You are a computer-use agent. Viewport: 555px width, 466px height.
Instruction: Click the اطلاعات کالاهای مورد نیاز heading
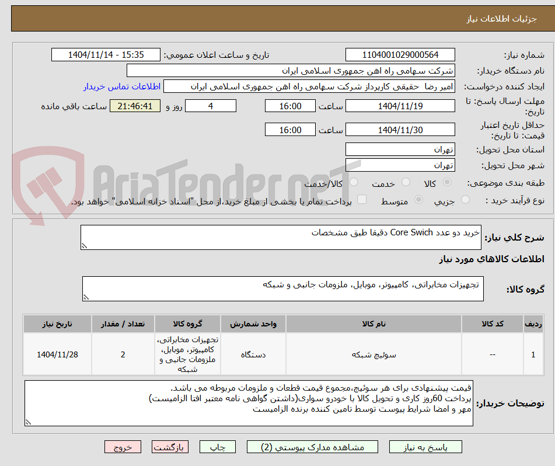click(x=491, y=259)
